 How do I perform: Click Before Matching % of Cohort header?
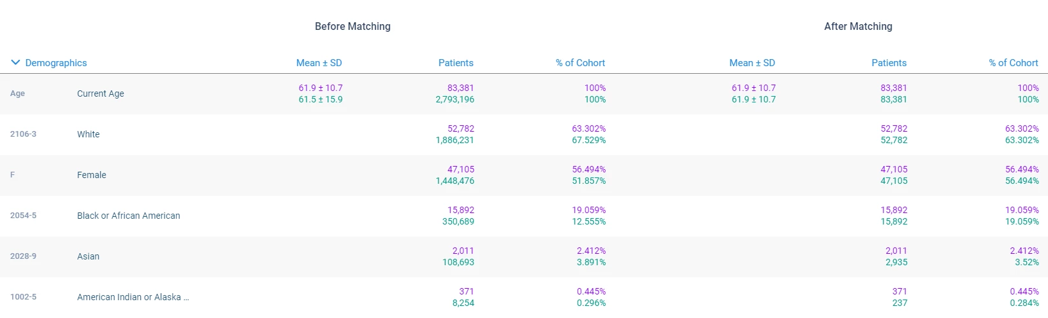click(580, 63)
